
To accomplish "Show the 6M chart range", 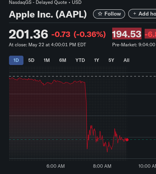I will [63, 60].
